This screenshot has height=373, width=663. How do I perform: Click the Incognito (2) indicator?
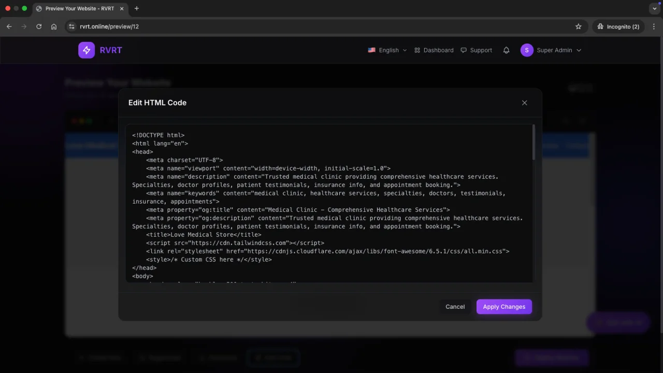tap(618, 26)
